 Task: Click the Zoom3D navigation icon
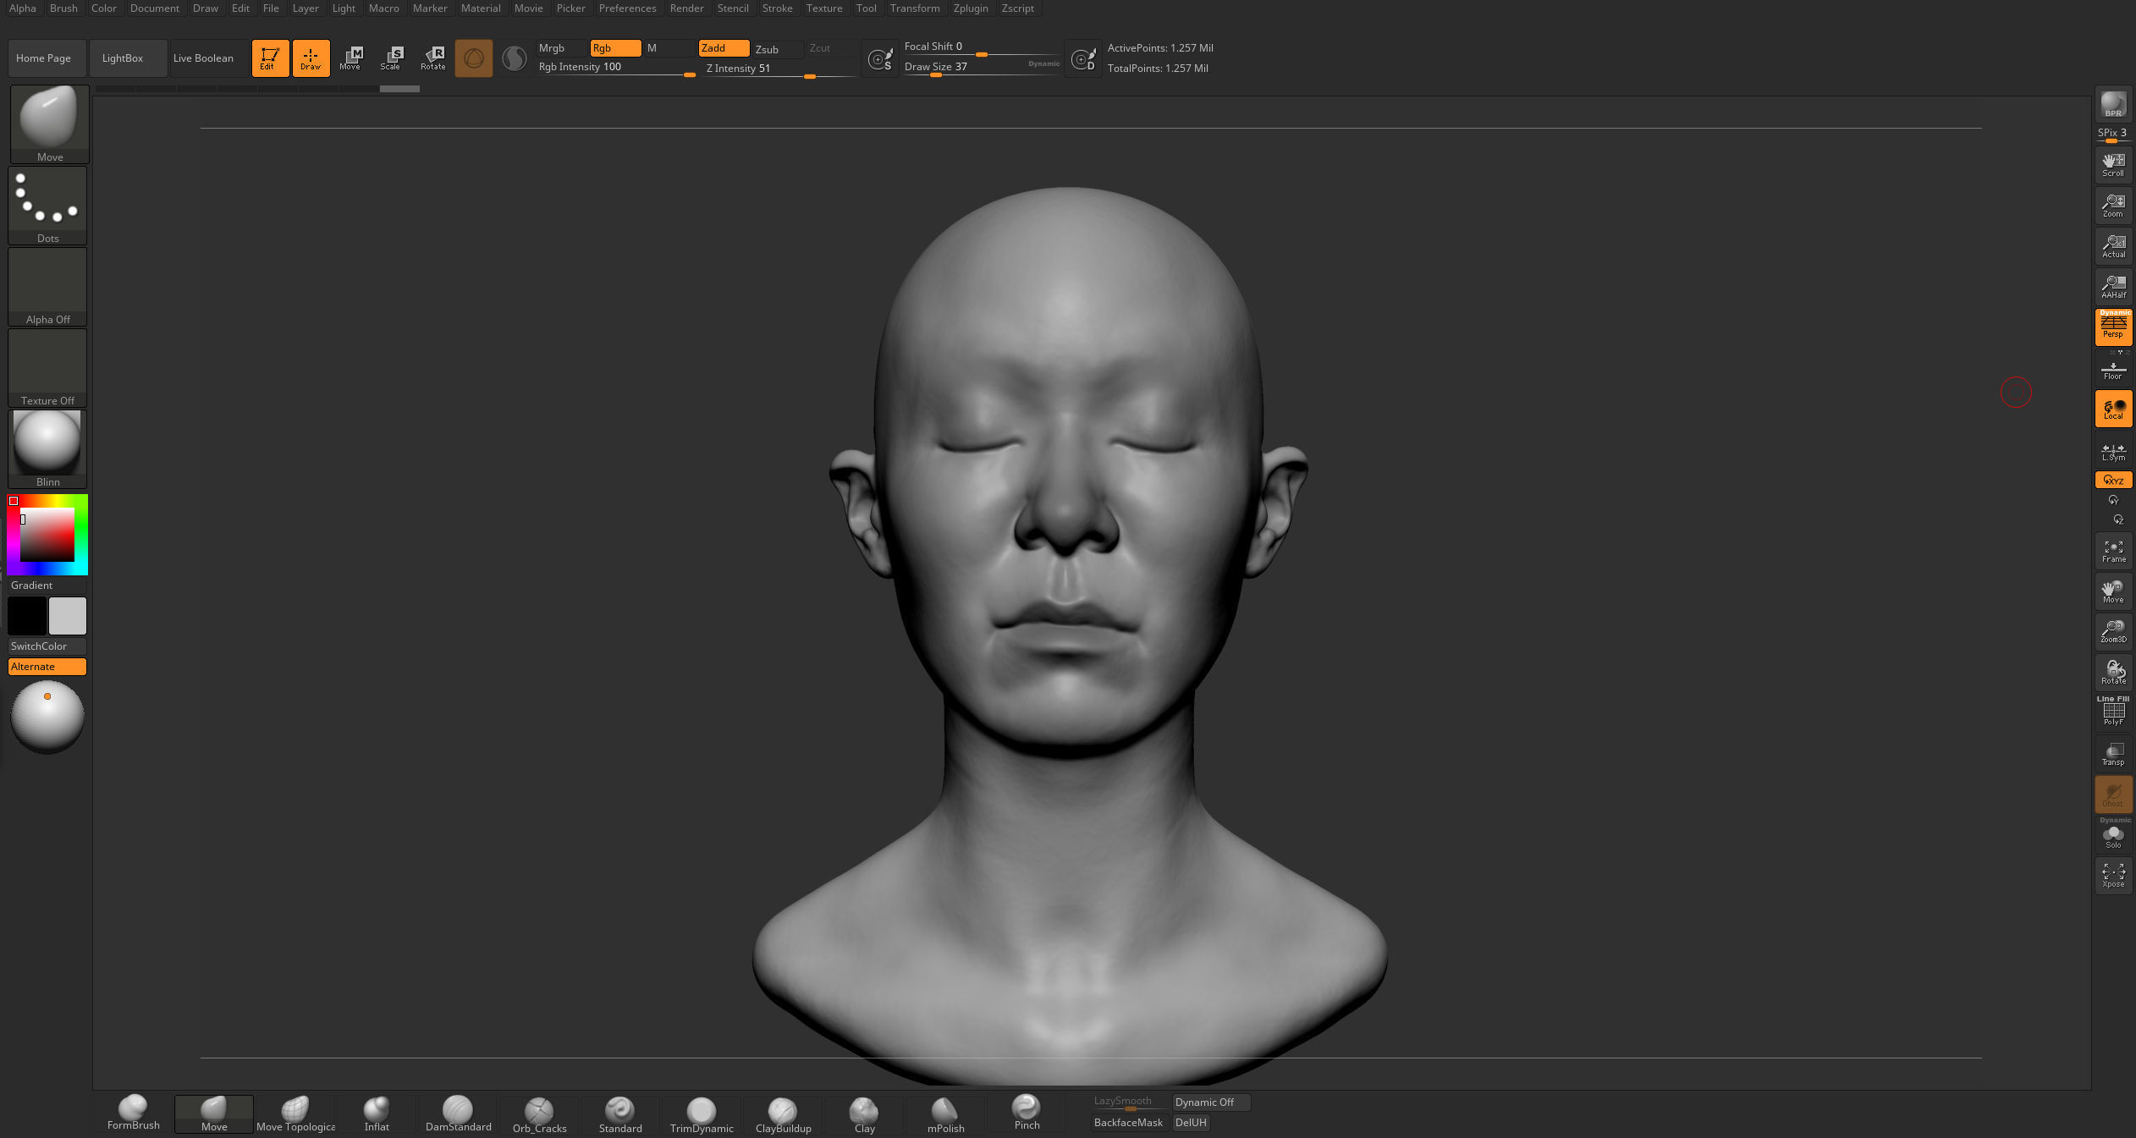[x=2113, y=631]
